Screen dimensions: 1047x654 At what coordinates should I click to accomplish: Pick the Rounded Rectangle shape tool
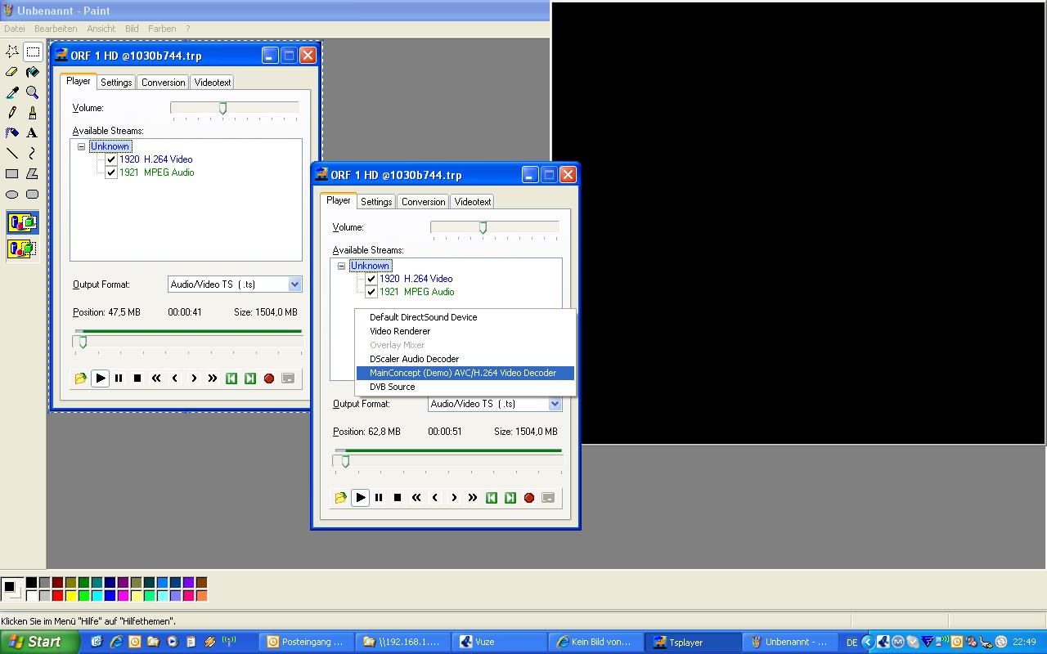(33, 194)
